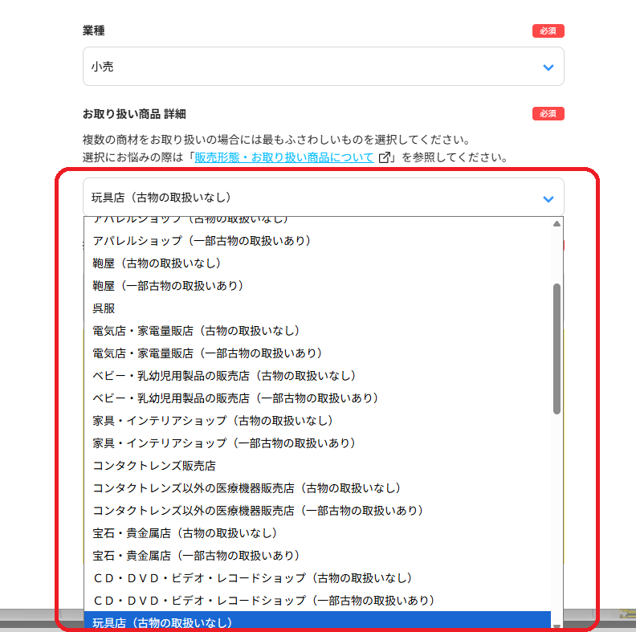Click the chevron arrow in 業種 field
This screenshot has height=632, width=636.
coord(548,67)
